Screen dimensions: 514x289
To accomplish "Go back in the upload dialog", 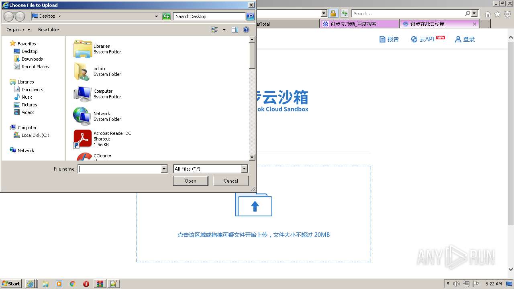I will coord(8,16).
